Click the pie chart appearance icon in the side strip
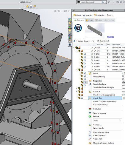The height and width of the screenshot is (145, 125). [x=70, y=38]
